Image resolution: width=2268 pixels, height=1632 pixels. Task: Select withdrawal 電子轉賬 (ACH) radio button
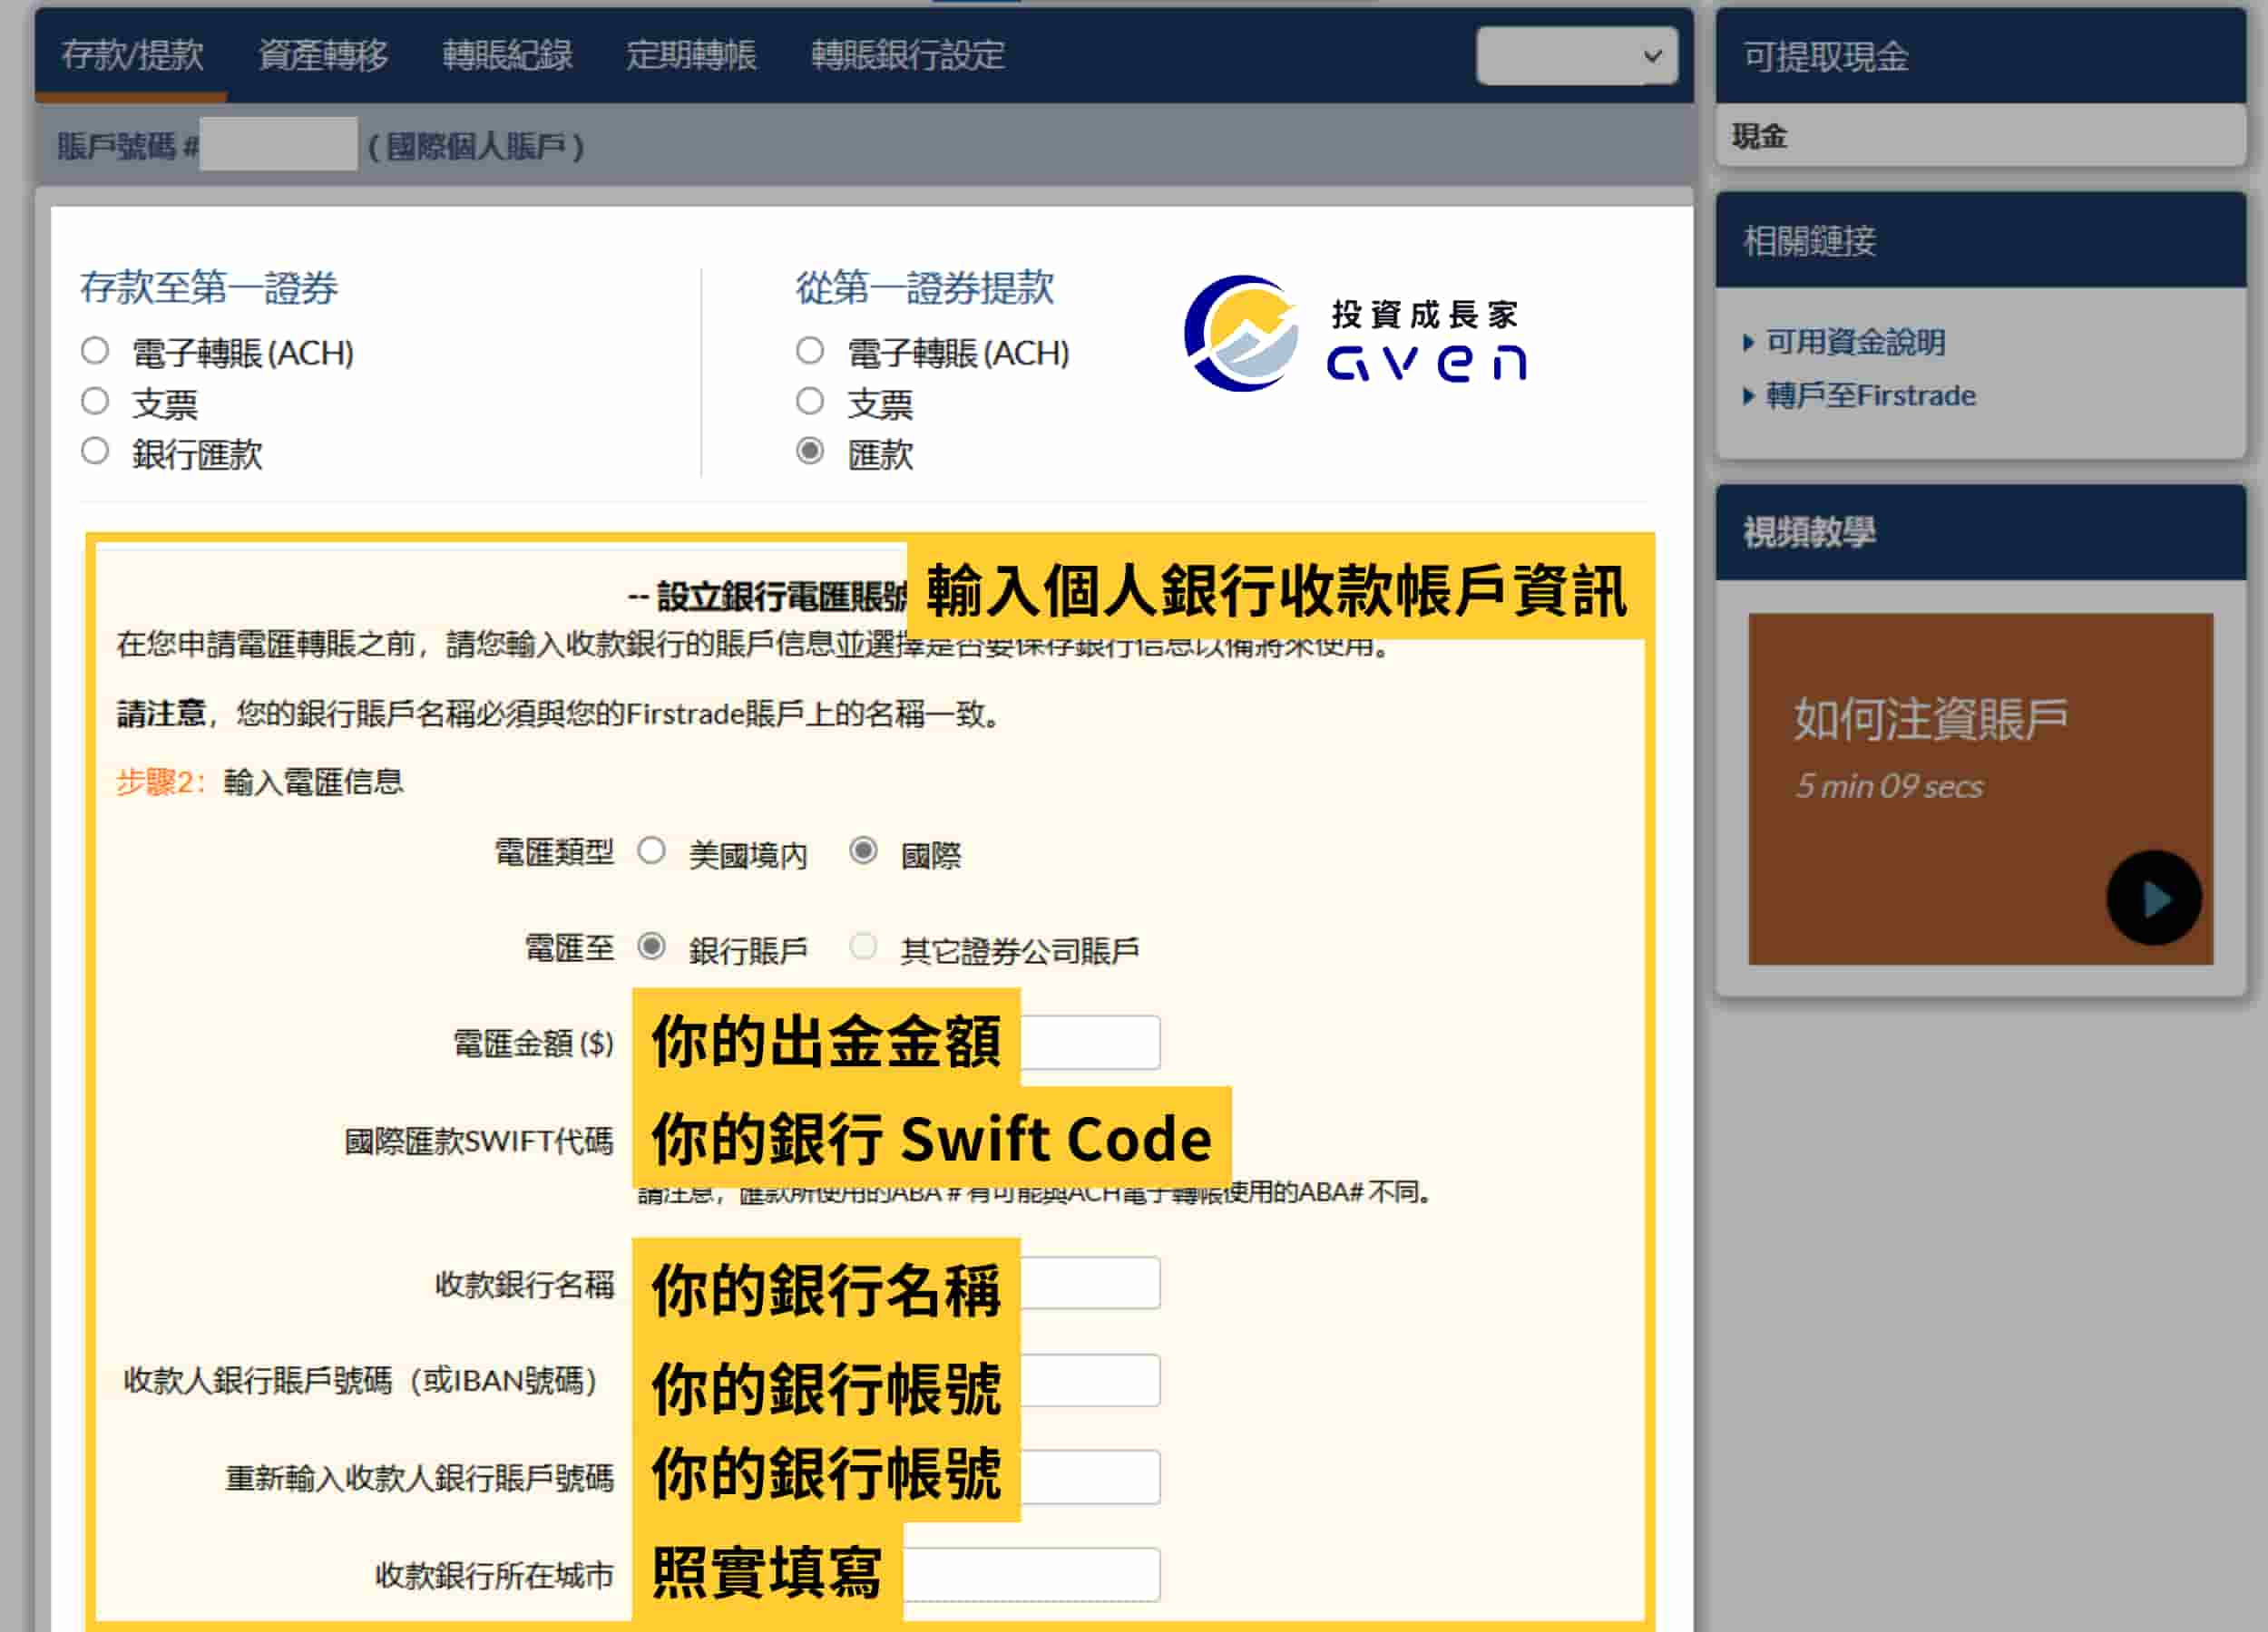[x=810, y=351]
